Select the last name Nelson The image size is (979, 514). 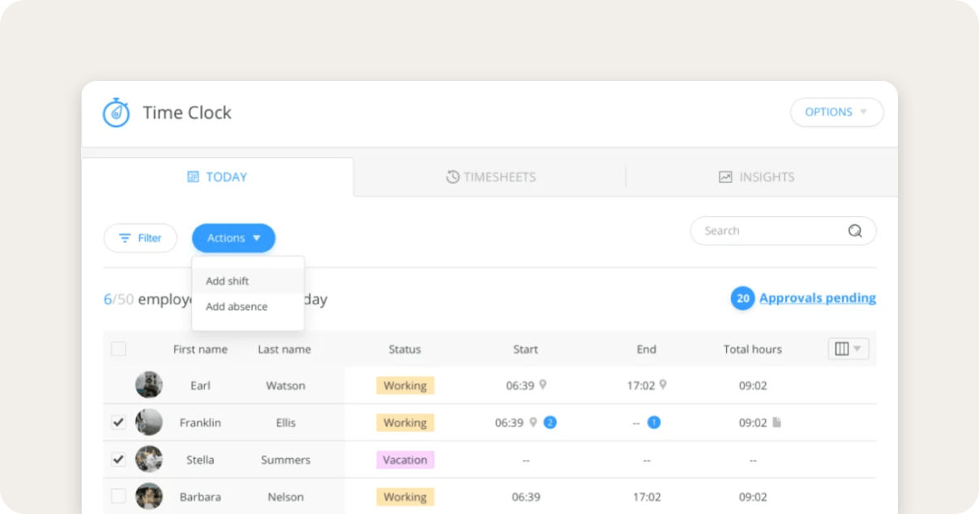[286, 497]
